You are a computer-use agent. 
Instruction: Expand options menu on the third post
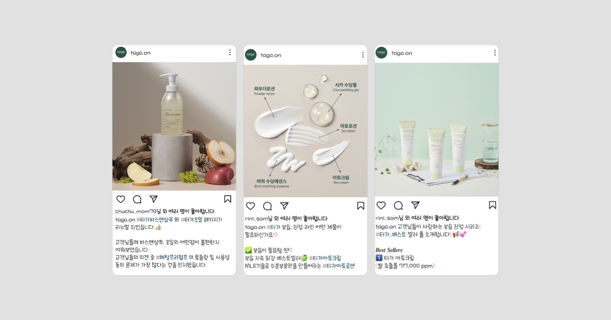coord(494,52)
